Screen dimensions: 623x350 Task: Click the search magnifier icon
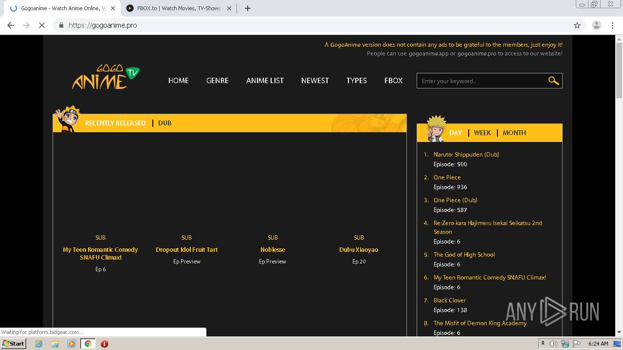(x=553, y=81)
